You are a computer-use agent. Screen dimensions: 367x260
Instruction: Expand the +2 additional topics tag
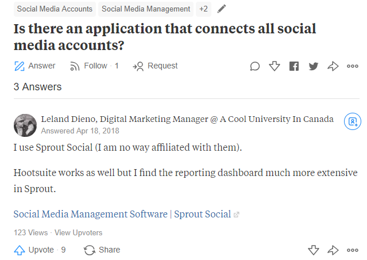(203, 9)
